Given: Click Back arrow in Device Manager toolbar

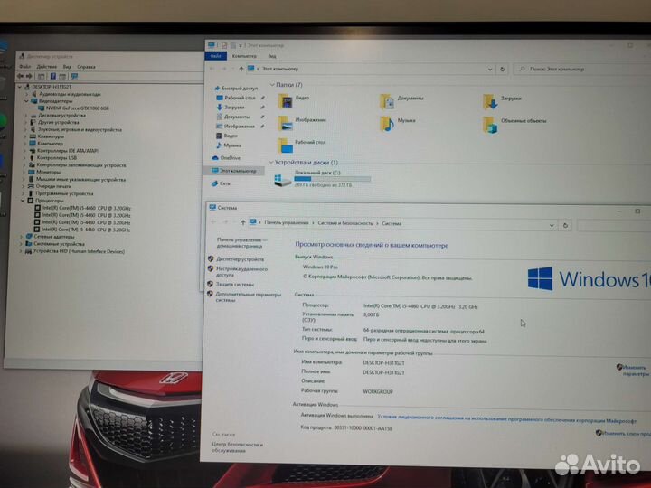Looking at the screenshot, I should point(20,76).
